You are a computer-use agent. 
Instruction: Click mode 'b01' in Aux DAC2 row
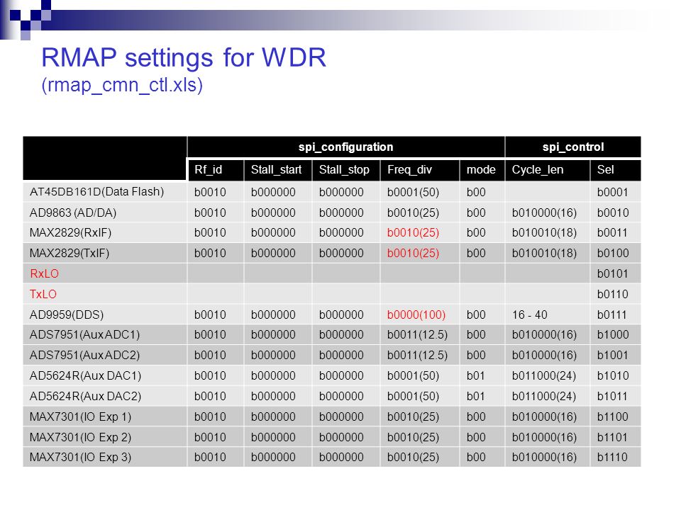(x=475, y=396)
